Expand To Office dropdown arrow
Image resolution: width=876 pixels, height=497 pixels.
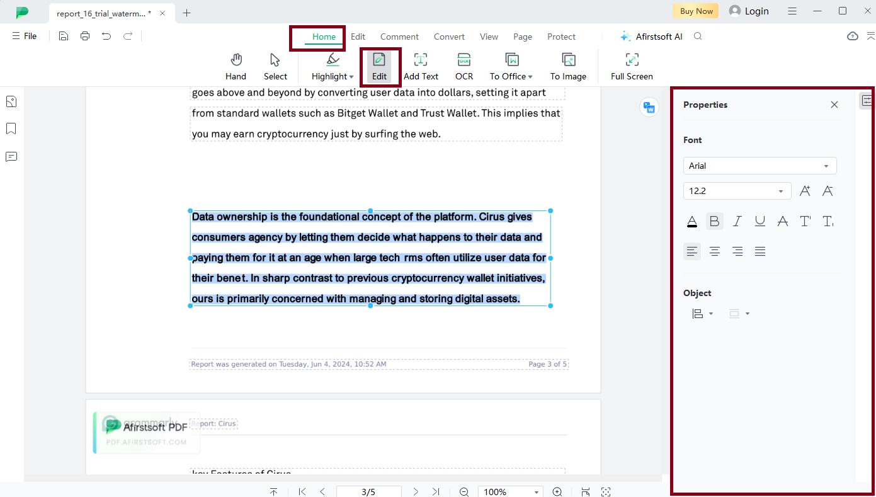click(x=530, y=77)
